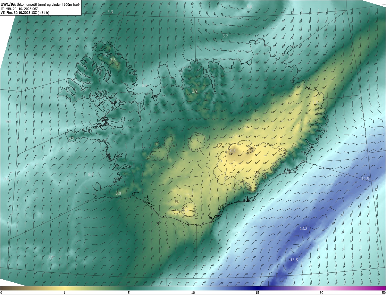Click the map title 'UWC/IG: Úrkomumætti (mm) og vindur'
The width and height of the screenshot is (386, 295).
click(x=40, y=4)
